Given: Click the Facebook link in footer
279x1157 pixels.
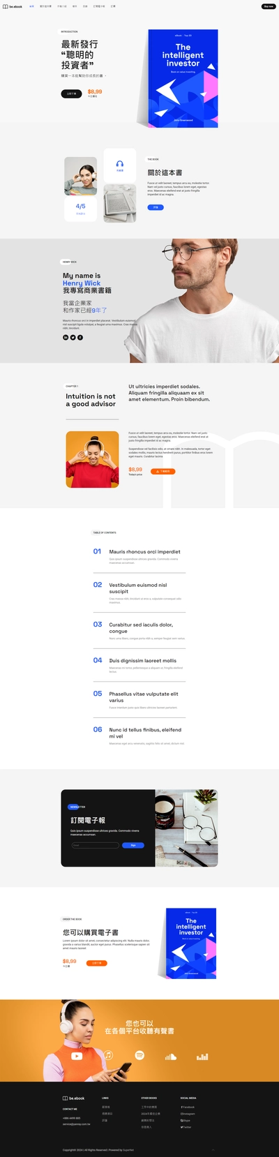Looking at the screenshot, I should click(188, 1107).
